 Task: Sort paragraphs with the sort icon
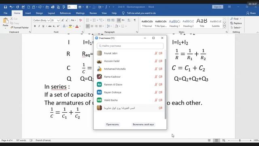click(129, 20)
